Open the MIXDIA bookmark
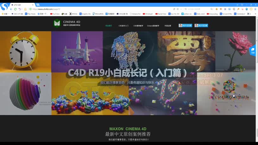This screenshot has width=258, height=145. (x=73, y=14)
